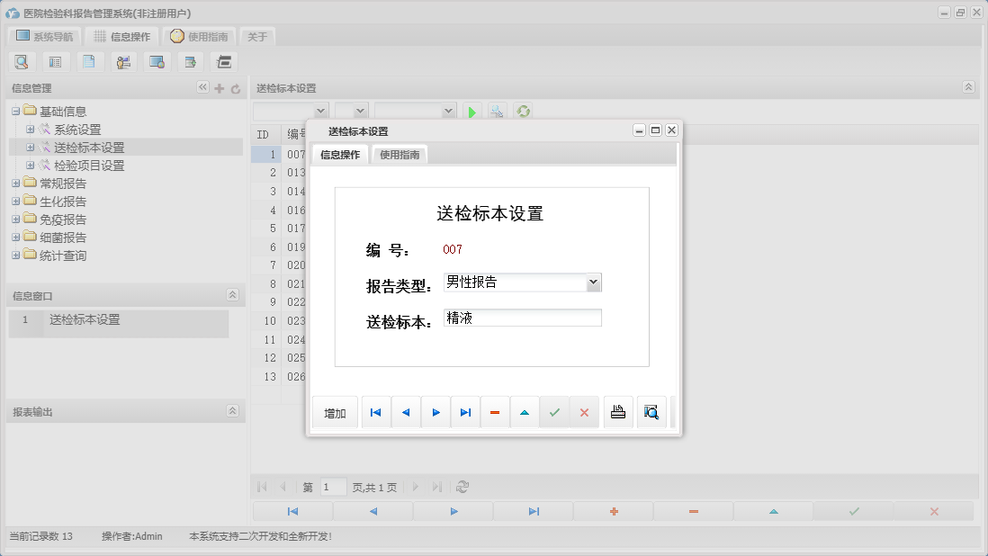This screenshot has height=556, width=988.
Task: Click the green run arrow in the query bar
Action: (x=472, y=110)
